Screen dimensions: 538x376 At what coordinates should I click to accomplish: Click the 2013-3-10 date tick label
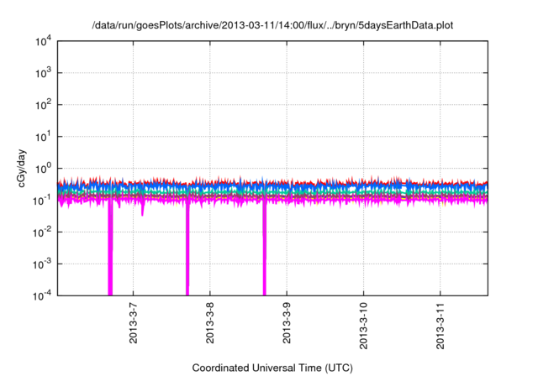(364, 326)
